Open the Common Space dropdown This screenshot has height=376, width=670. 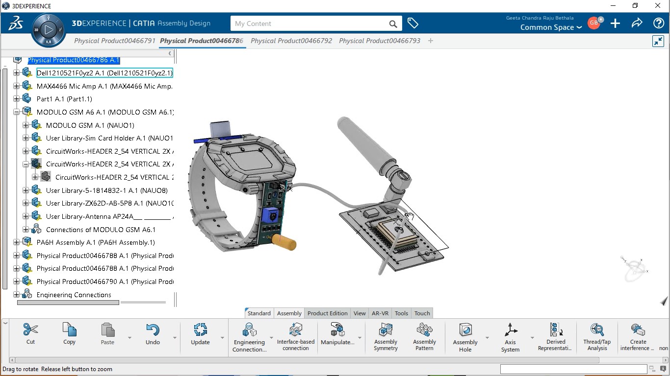pos(551,27)
